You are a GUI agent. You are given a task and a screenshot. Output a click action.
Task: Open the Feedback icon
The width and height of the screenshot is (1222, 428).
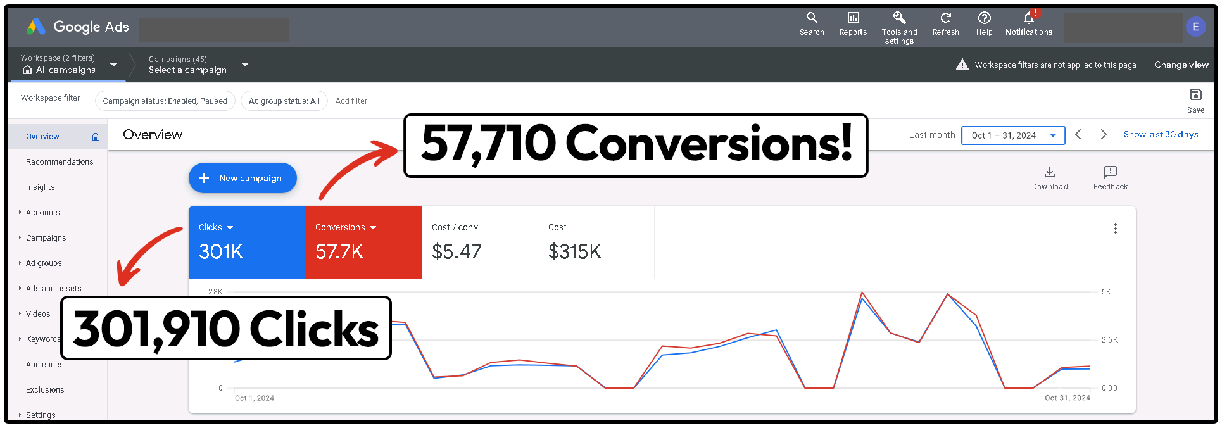(x=1110, y=173)
